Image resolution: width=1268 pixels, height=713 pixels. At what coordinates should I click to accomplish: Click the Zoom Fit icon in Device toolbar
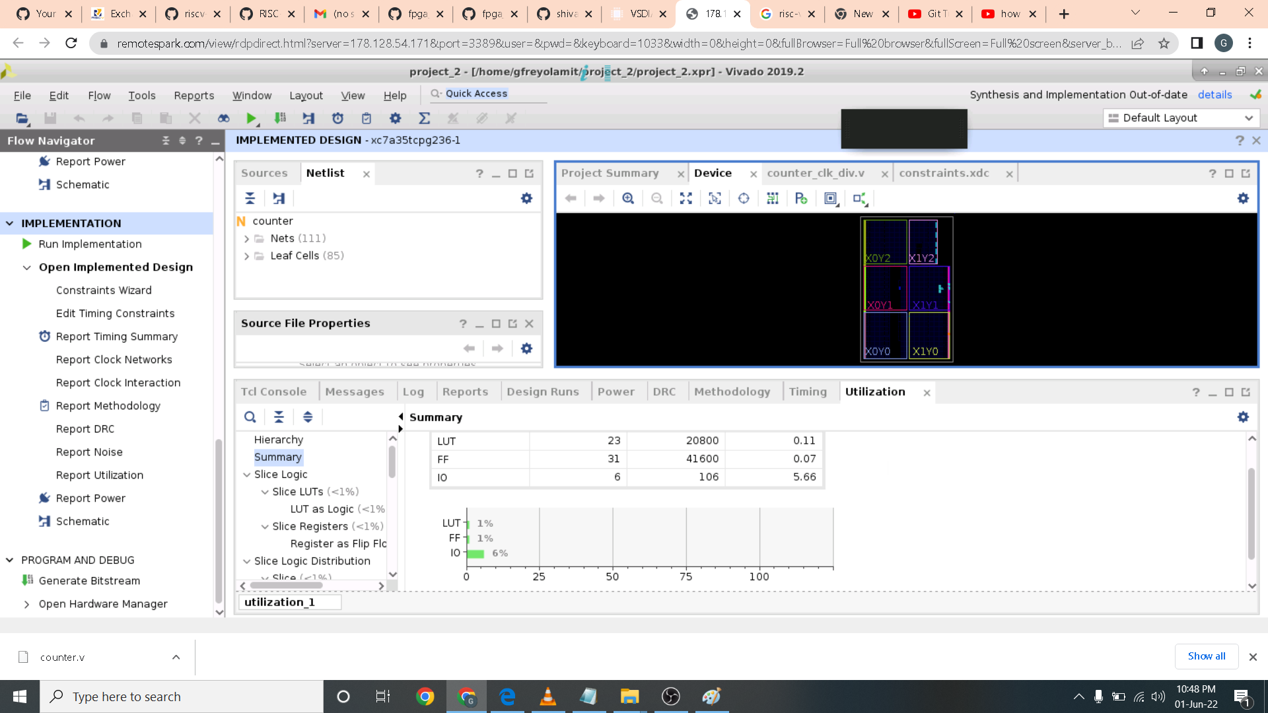click(686, 199)
